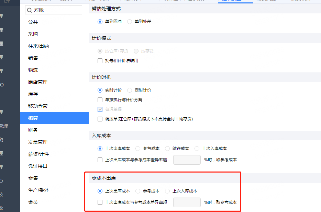Open the 物流 category

click(x=54, y=70)
